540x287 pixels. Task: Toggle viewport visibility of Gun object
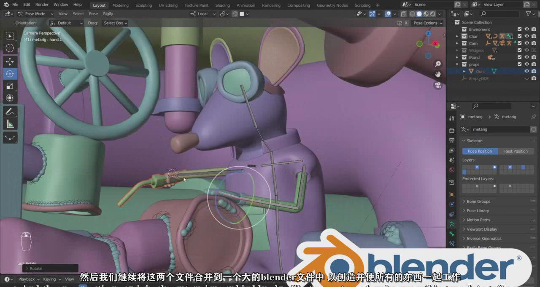[527, 72]
